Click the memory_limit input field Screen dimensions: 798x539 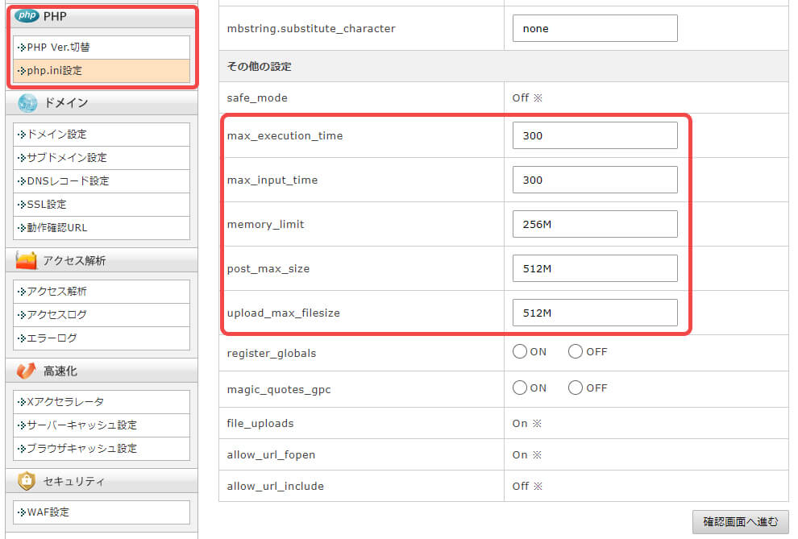coord(595,224)
